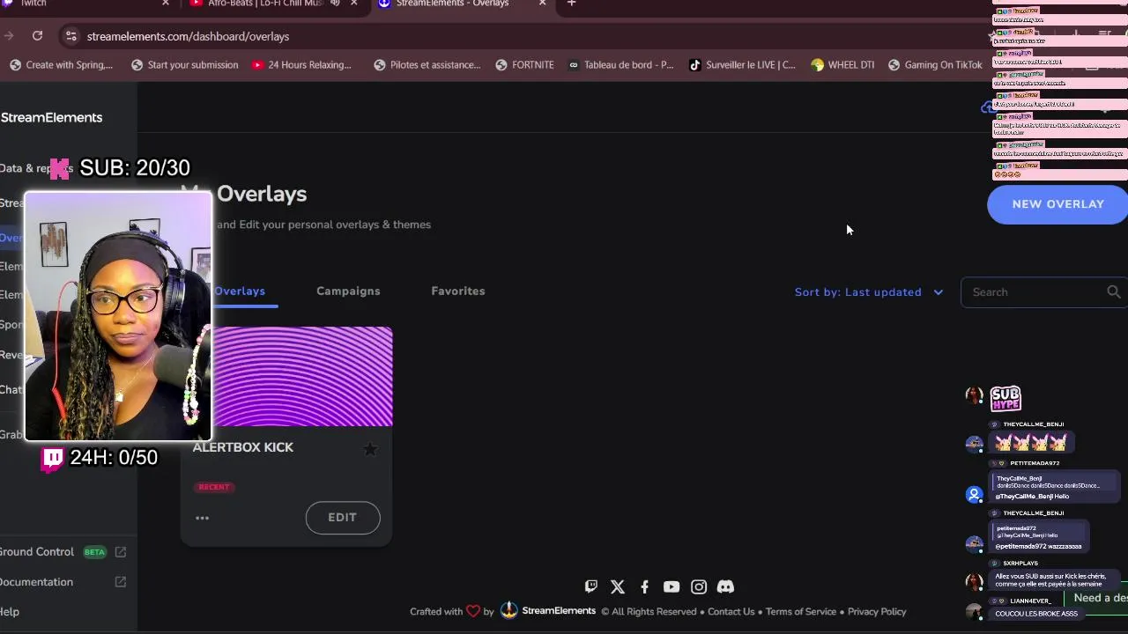Image resolution: width=1128 pixels, height=634 pixels.
Task: Select the Favorites tab
Action: click(457, 291)
